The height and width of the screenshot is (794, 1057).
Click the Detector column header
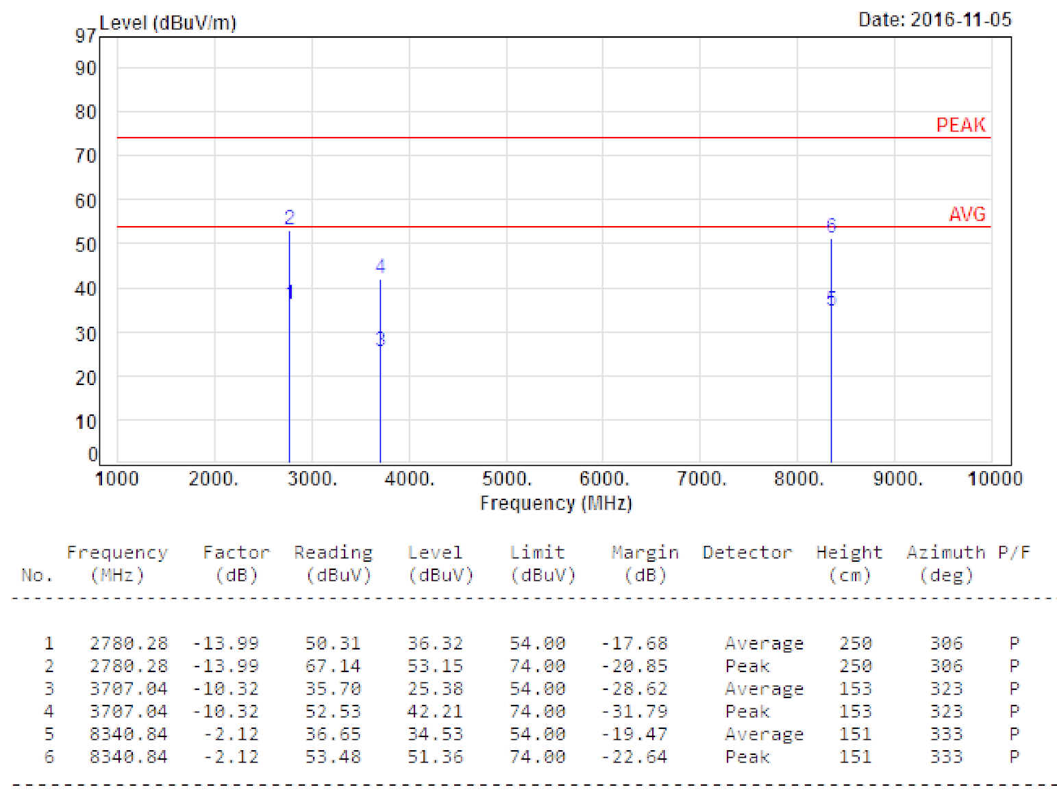(x=747, y=553)
